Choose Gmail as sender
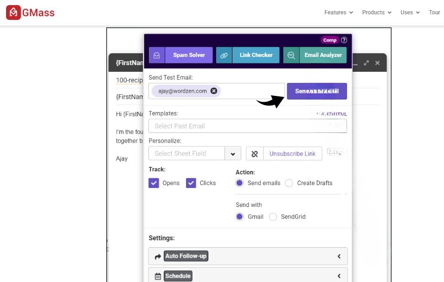 (x=239, y=217)
